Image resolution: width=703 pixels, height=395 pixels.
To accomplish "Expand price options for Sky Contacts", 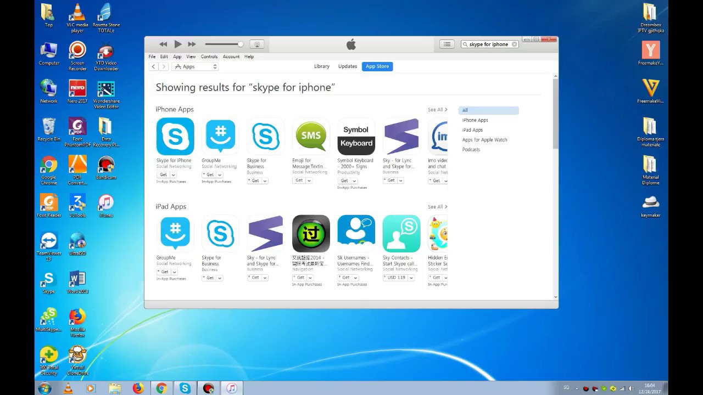I will 410,278.
